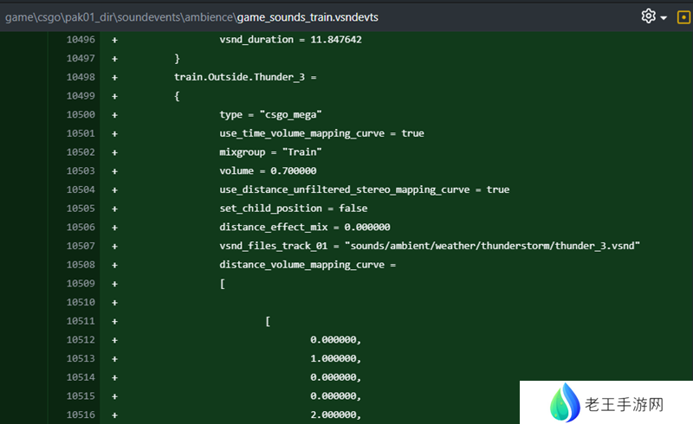Click the plus marker on line 10503
Screen dimensions: 693x424
click(114, 170)
